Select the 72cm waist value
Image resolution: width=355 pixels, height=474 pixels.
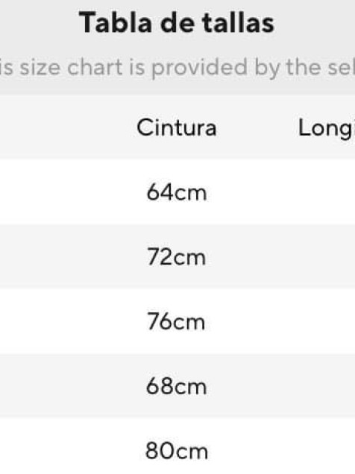click(177, 257)
